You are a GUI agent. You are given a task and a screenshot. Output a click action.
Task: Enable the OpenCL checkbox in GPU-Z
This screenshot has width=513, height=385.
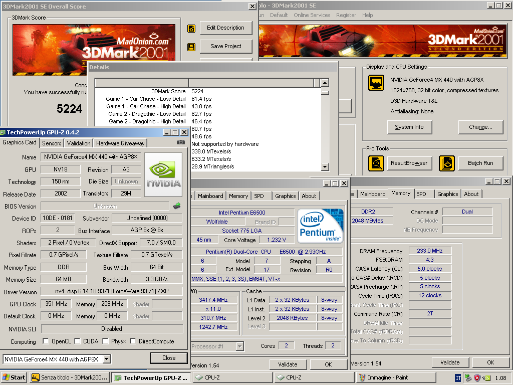coord(46,341)
